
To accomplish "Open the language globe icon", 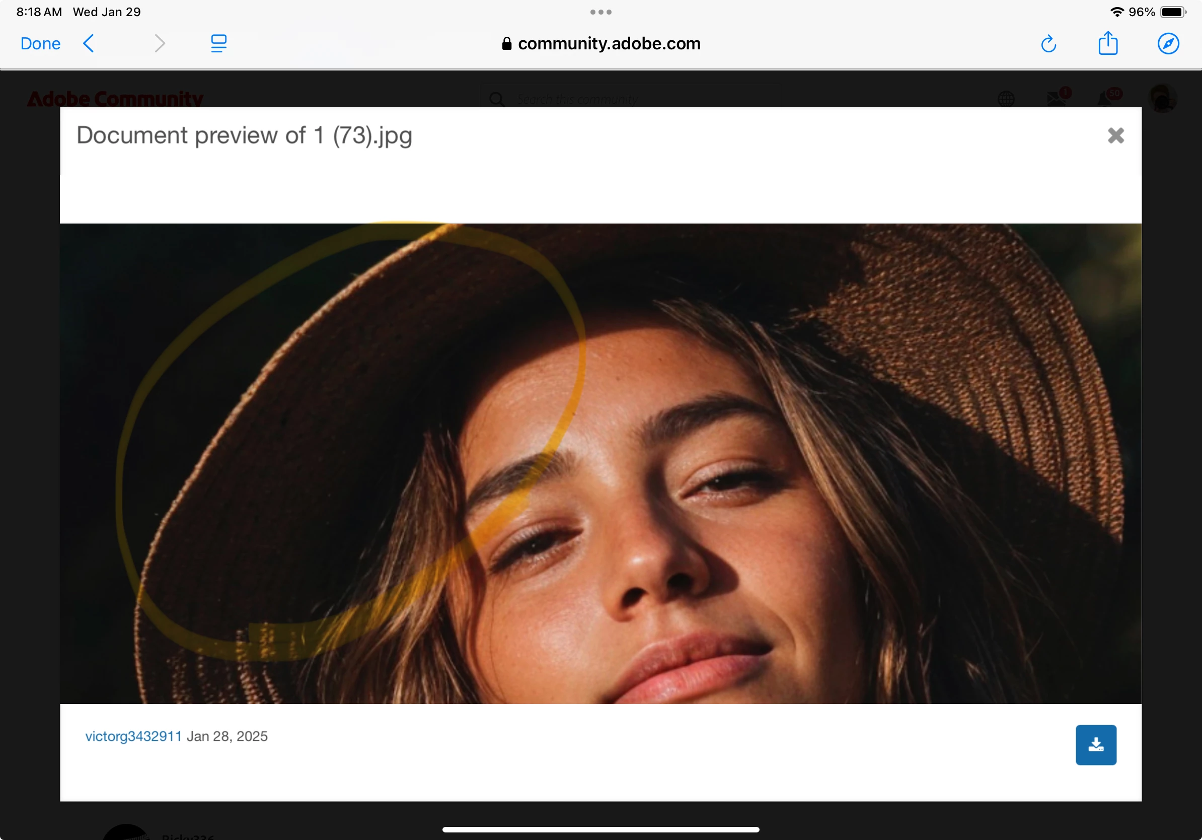I will coord(1006,99).
